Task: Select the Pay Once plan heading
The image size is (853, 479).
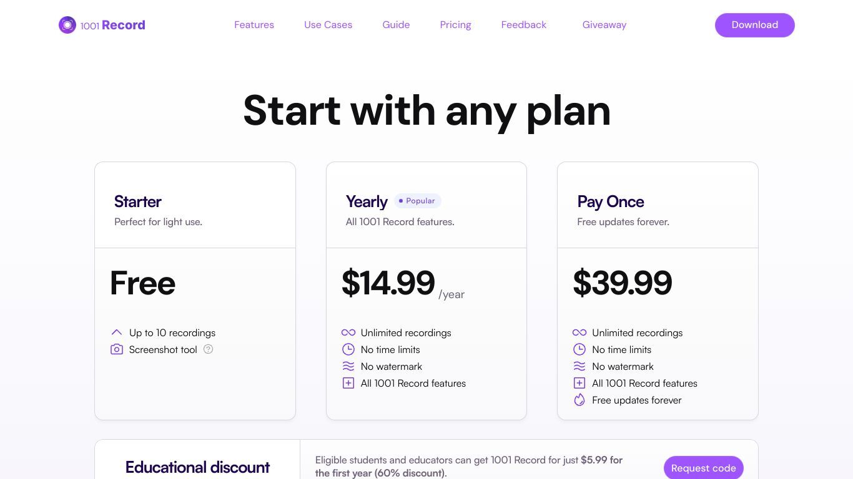Action: 611,201
